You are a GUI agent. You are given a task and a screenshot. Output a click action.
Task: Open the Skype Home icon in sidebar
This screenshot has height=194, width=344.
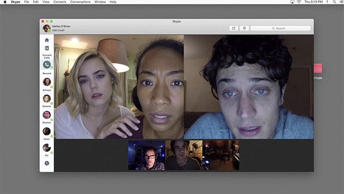[x=47, y=40]
